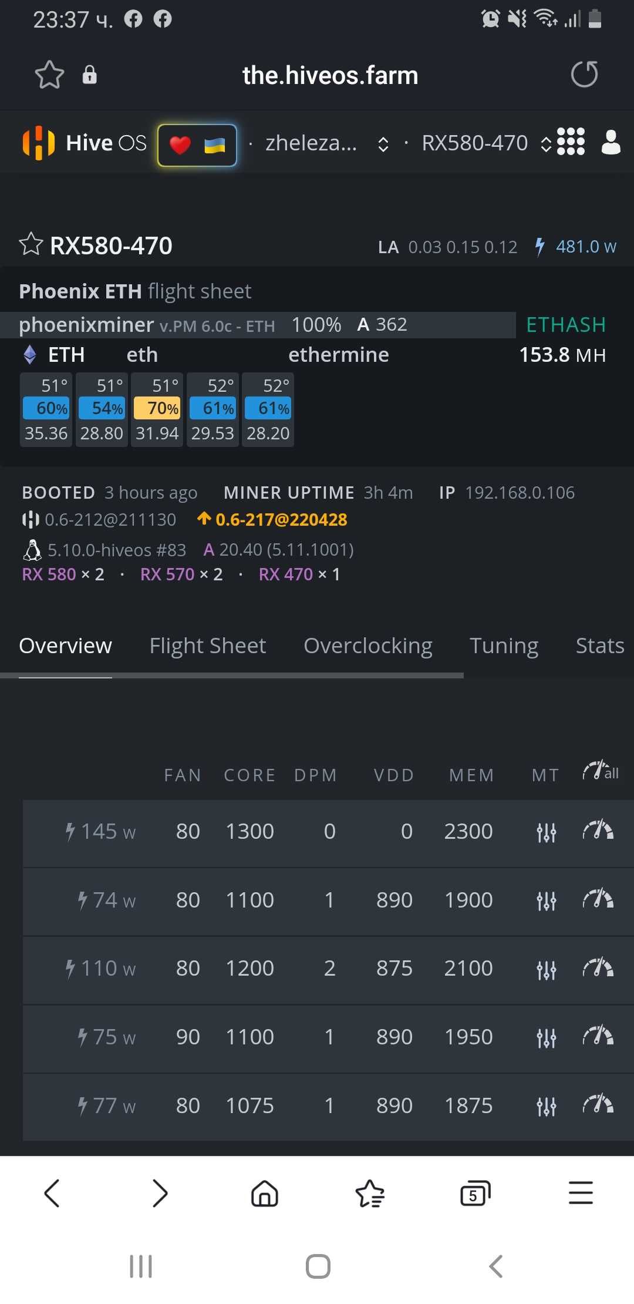
Task: Open the Phoenix ETH flight sheet link
Action: (x=135, y=291)
